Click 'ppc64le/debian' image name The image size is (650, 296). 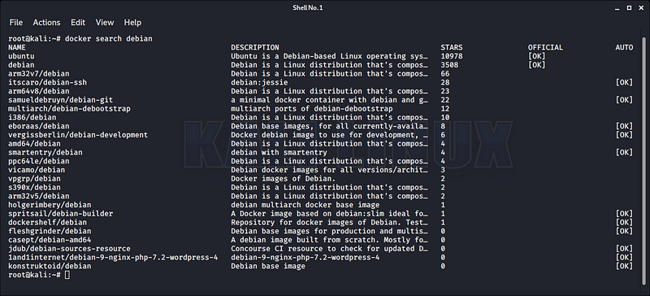tap(39, 161)
